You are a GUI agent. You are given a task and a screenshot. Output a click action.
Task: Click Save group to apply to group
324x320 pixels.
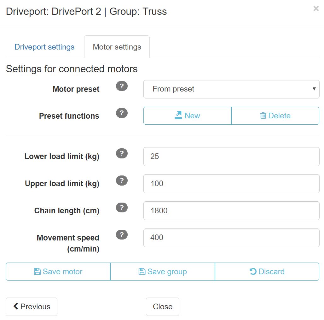coord(163,272)
